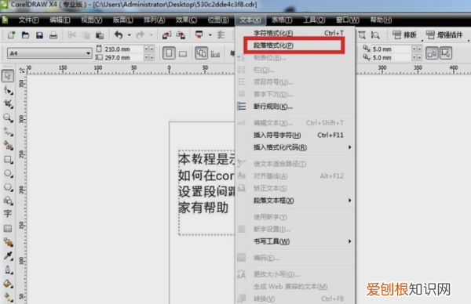Click the Redo arrow icon

(141, 35)
